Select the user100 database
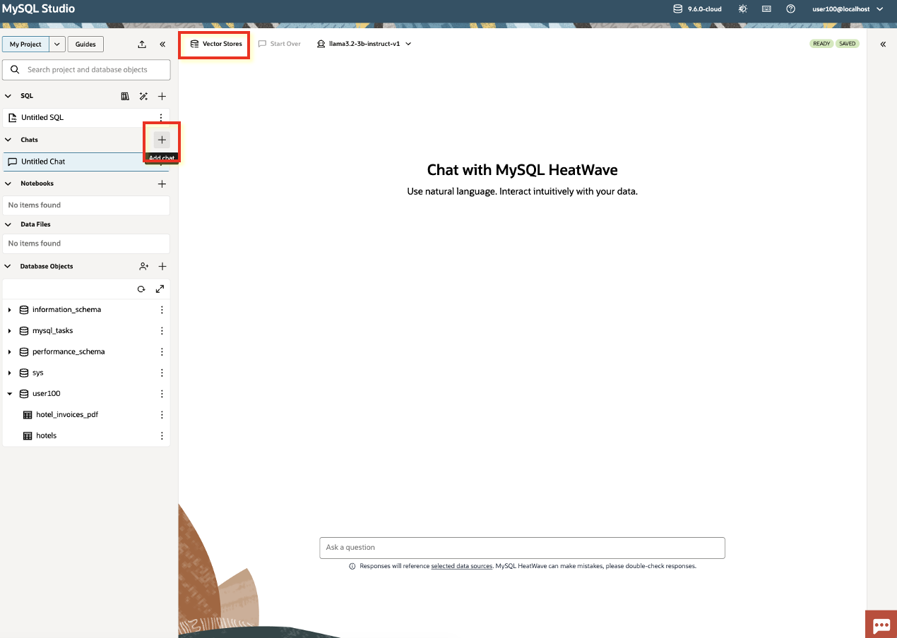This screenshot has height=638, width=897. pyautogui.click(x=46, y=394)
